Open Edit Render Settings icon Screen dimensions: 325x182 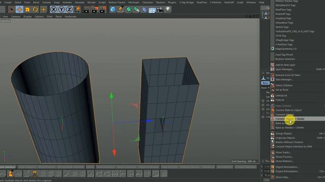(x=103, y=10)
